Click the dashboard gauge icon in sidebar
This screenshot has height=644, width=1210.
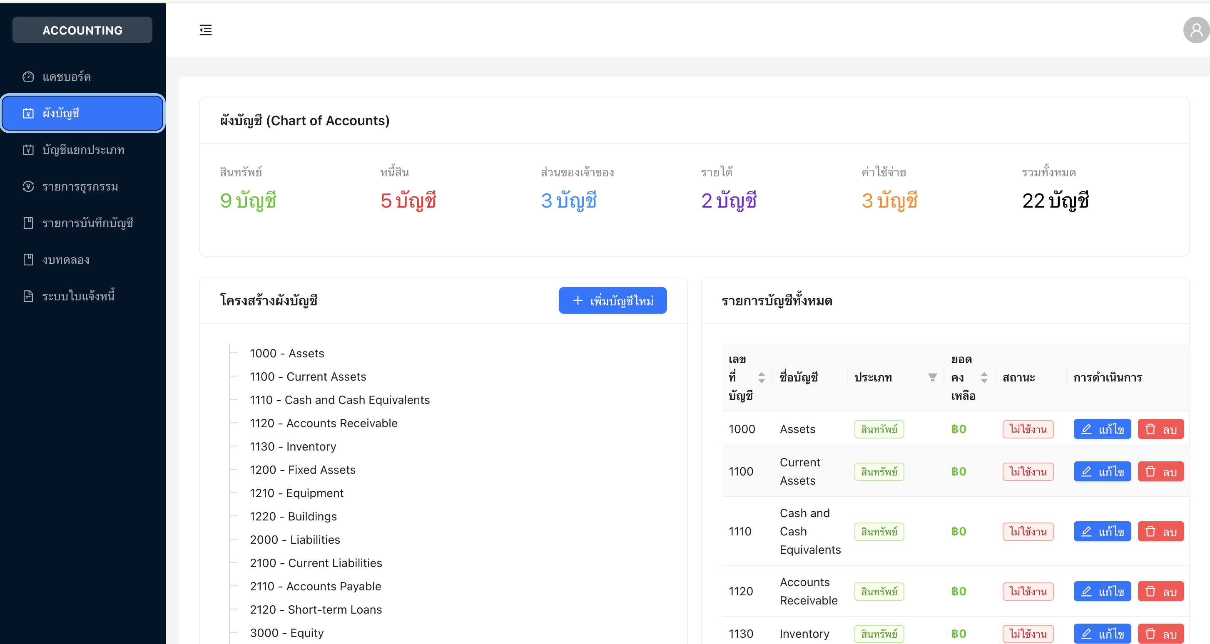[x=28, y=77]
